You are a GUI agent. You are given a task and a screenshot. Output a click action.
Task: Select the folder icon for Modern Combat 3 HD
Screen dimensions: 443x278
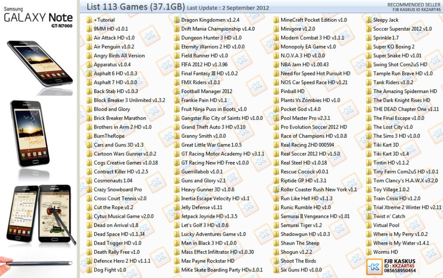276,38
